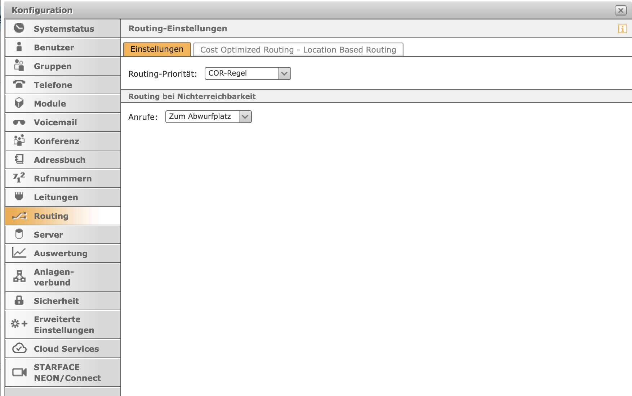The height and width of the screenshot is (396, 632).
Task: Open Benutzer menu entry
Action: [63, 47]
